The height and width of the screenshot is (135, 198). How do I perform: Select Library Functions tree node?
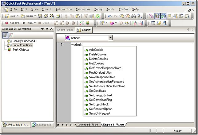[x=24, y=41]
